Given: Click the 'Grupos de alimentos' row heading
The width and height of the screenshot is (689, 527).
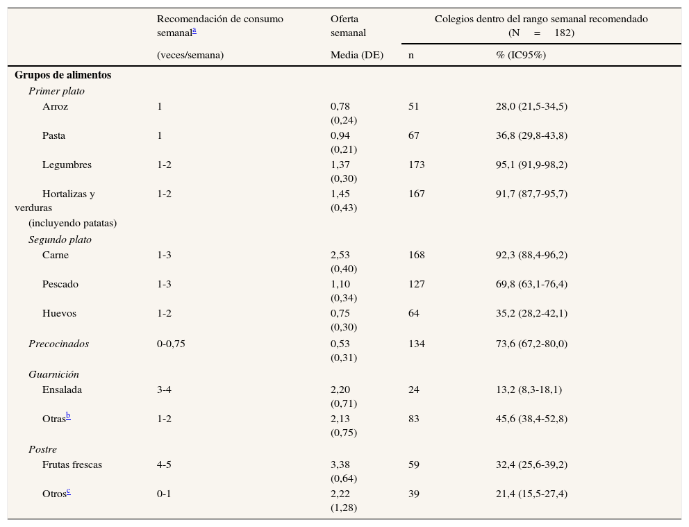Looking at the screenshot, I should tap(63, 75).
